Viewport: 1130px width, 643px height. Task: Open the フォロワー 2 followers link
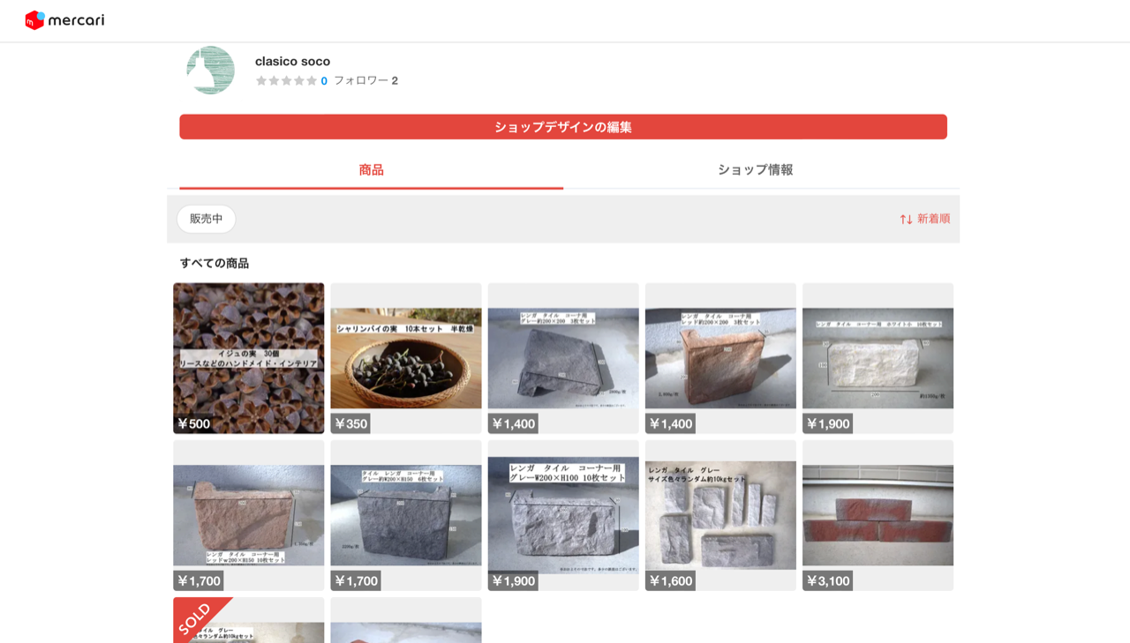click(x=365, y=80)
